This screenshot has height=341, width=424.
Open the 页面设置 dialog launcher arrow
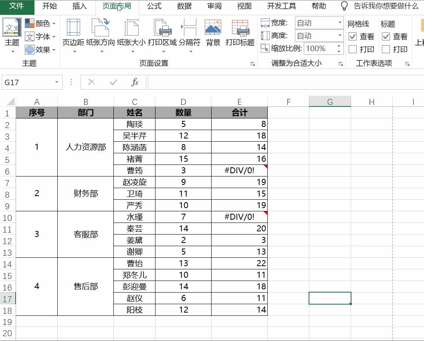click(252, 63)
